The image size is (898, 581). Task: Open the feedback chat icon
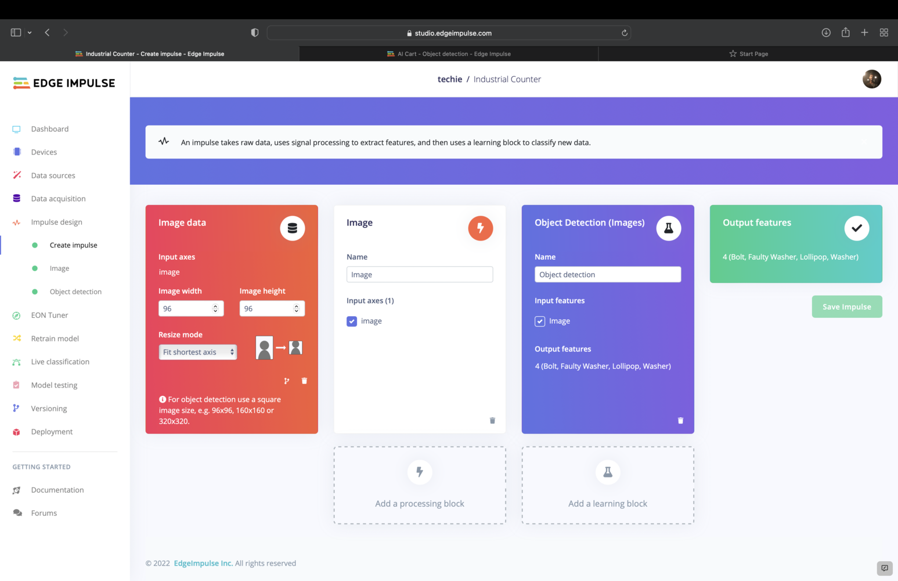[x=884, y=568]
